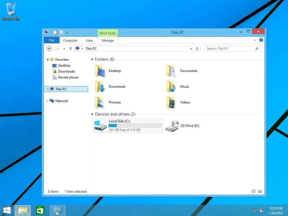Select Network in the navigation pane
The width and height of the screenshot is (288, 216).
point(62,101)
